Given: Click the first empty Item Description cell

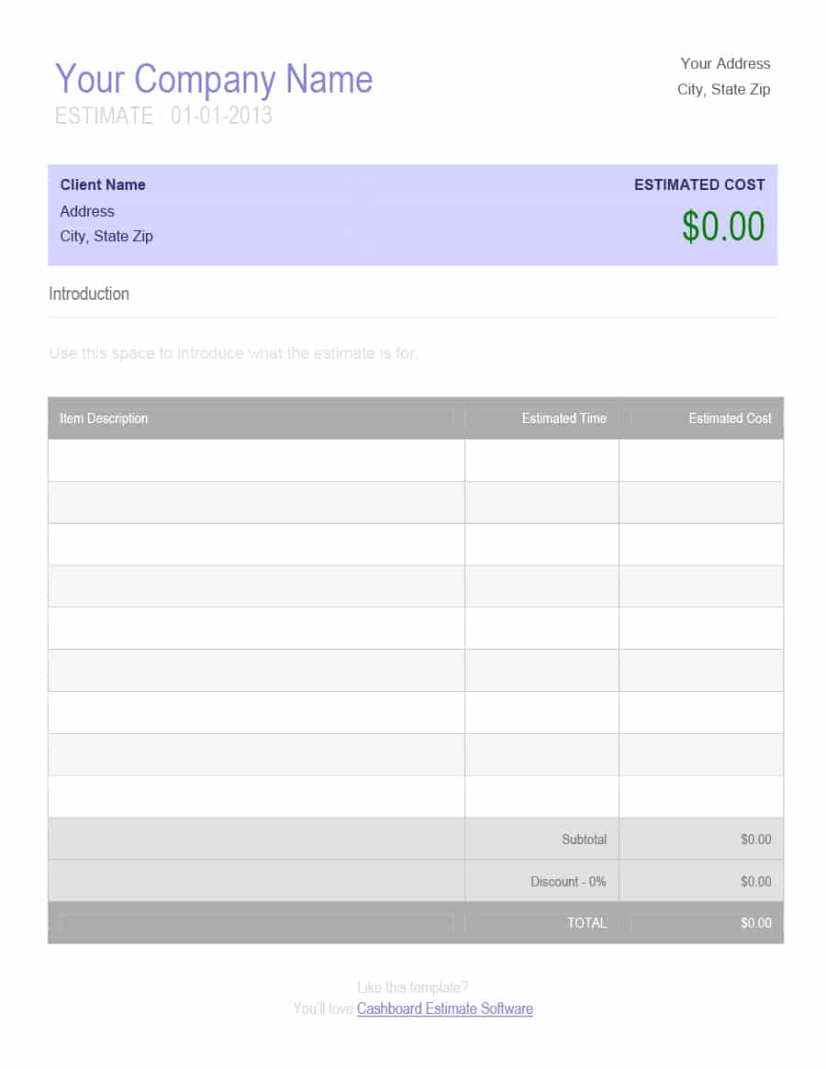Looking at the screenshot, I should (256, 461).
